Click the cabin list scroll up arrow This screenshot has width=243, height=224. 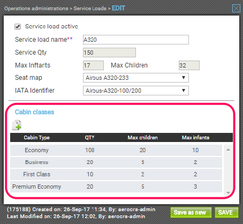228,150
